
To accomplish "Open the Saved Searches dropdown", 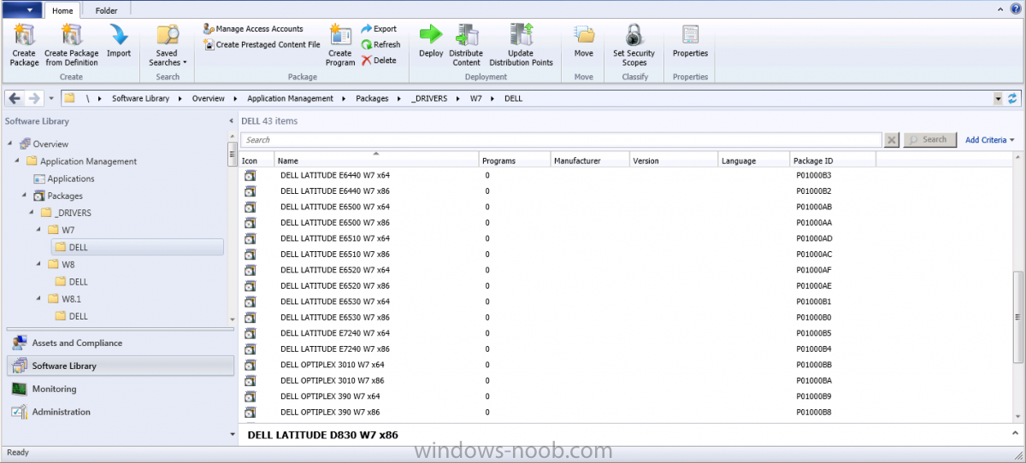I will (x=168, y=44).
